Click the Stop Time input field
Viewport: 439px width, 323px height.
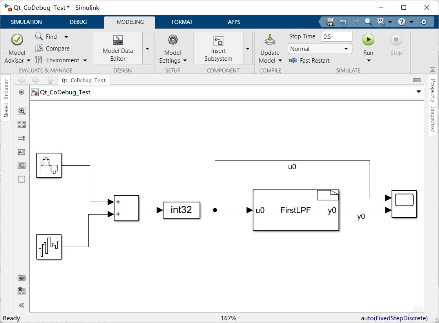[336, 36]
